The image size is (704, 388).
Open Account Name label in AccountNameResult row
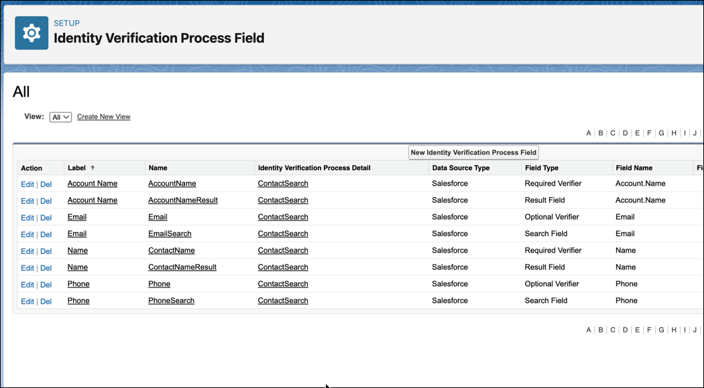click(93, 200)
